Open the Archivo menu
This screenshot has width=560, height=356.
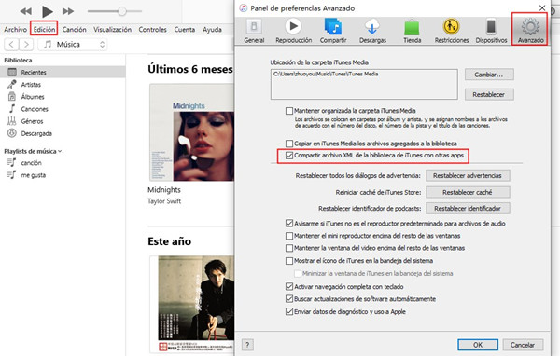(15, 30)
